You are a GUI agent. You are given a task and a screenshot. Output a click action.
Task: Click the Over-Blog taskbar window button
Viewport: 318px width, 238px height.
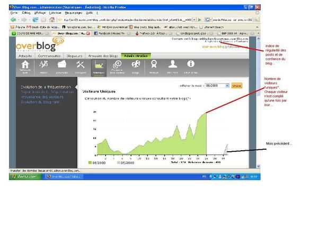pyautogui.click(x=64, y=177)
